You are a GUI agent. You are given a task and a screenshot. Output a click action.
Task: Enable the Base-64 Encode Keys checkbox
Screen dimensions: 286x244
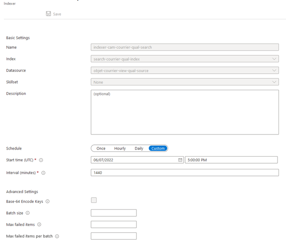pos(94,201)
